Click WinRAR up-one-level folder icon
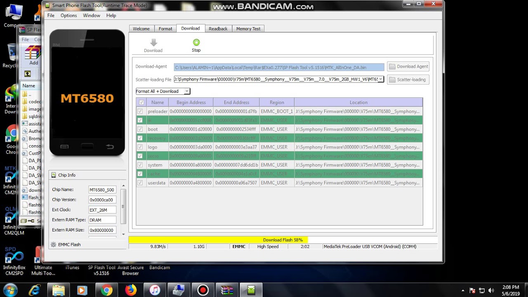Viewport: 528px width, 297px height. pyautogui.click(x=27, y=73)
